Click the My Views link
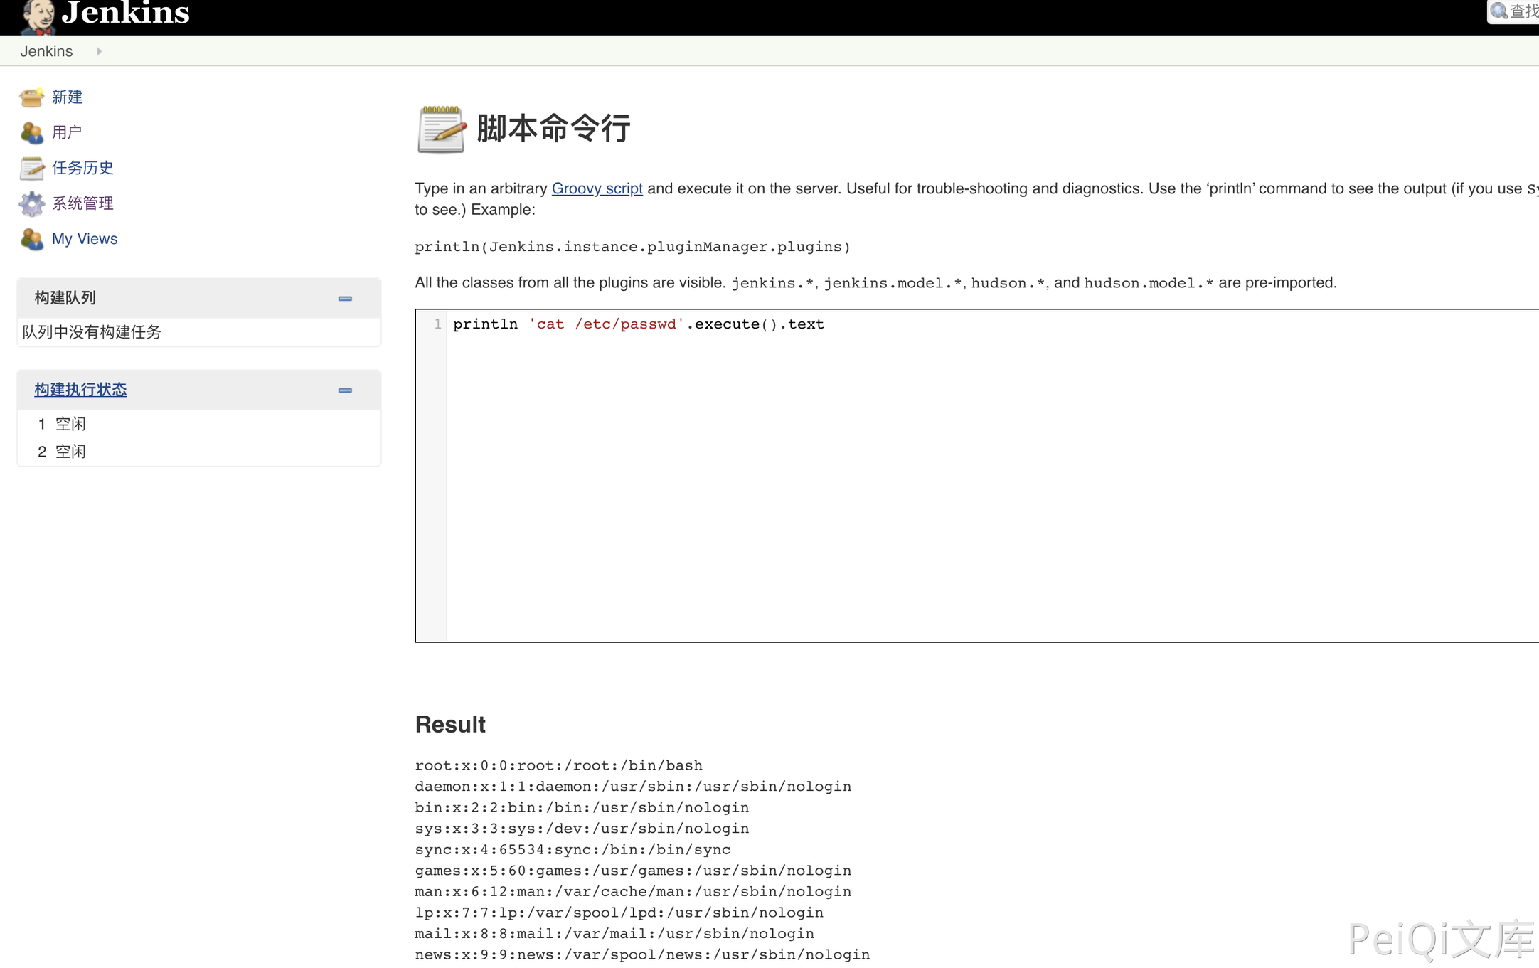This screenshot has height=968, width=1539. (85, 239)
